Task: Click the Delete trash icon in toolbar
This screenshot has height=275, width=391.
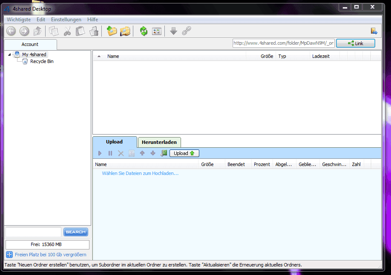Action: click(94, 31)
